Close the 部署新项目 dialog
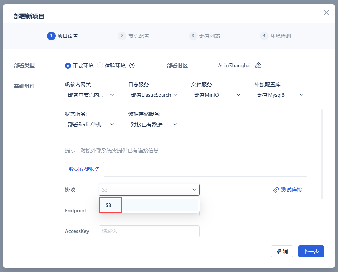The image size is (338, 272). point(326,12)
